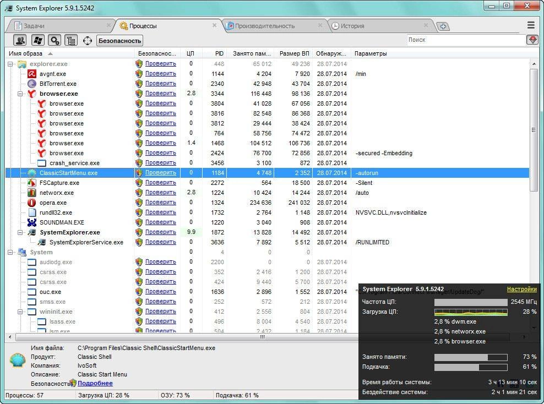Switch to tree view toolbar icon
The image size is (544, 404).
click(71, 41)
